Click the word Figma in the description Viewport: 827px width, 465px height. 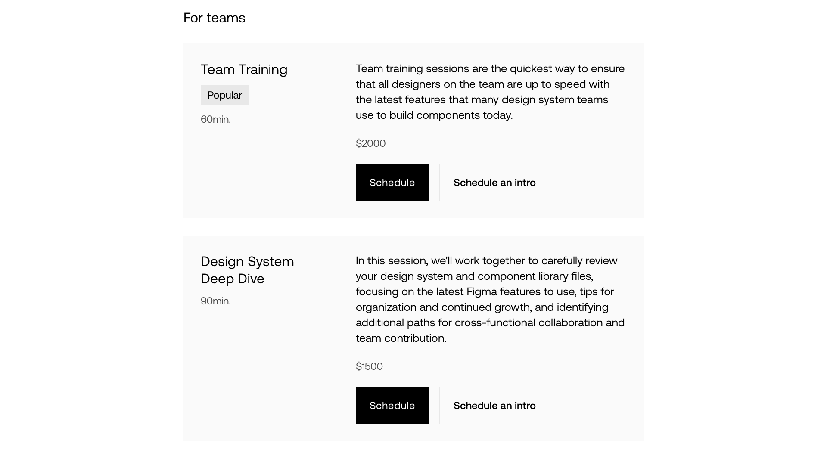pos(482,291)
